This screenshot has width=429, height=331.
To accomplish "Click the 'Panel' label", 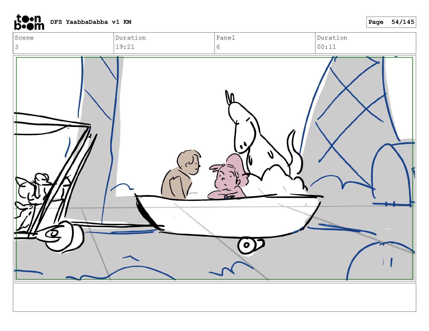I will tap(226, 38).
